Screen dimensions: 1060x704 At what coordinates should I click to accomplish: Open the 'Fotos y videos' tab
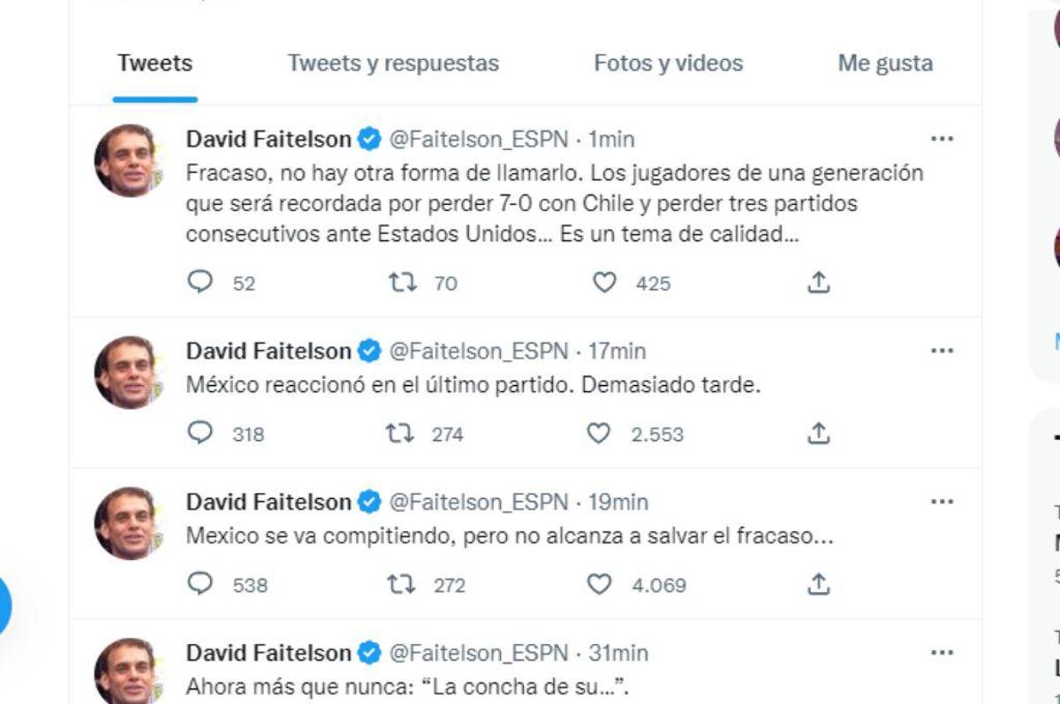(668, 64)
